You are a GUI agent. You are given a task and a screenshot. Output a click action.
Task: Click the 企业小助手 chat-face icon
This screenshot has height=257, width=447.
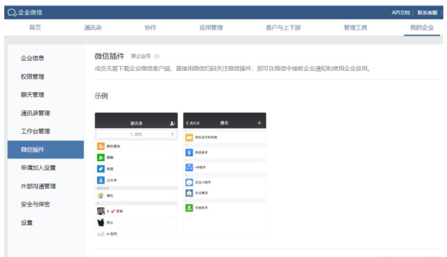189,182
